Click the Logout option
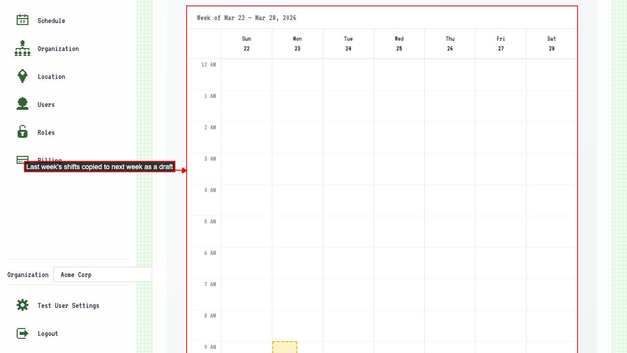 click(x=48, y=333)
